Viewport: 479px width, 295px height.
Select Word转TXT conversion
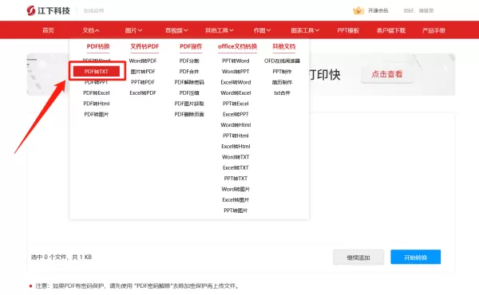[236, 157]
